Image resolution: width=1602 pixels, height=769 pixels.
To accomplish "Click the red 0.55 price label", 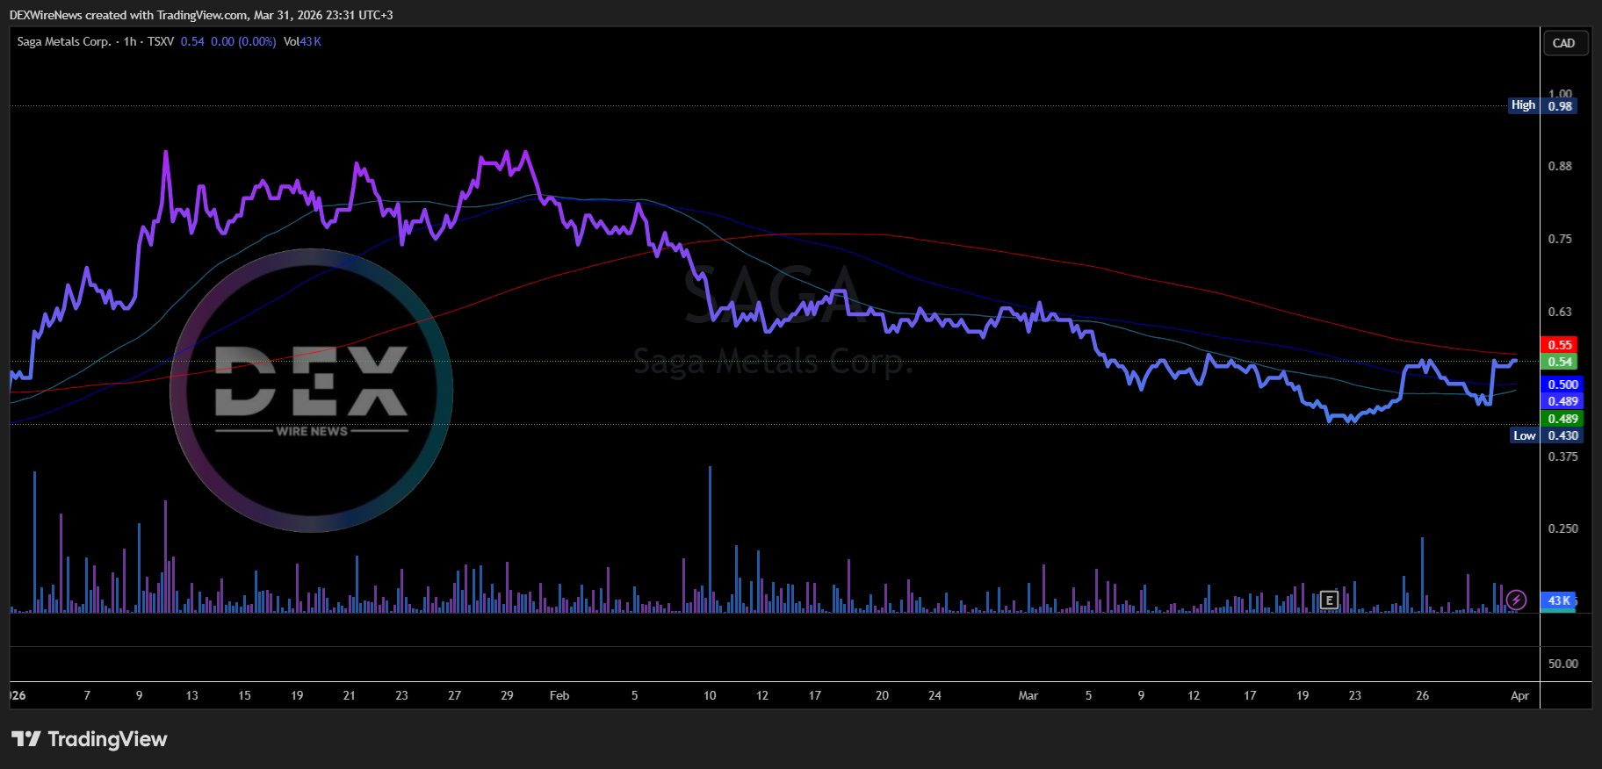I will coord(1559,345).
